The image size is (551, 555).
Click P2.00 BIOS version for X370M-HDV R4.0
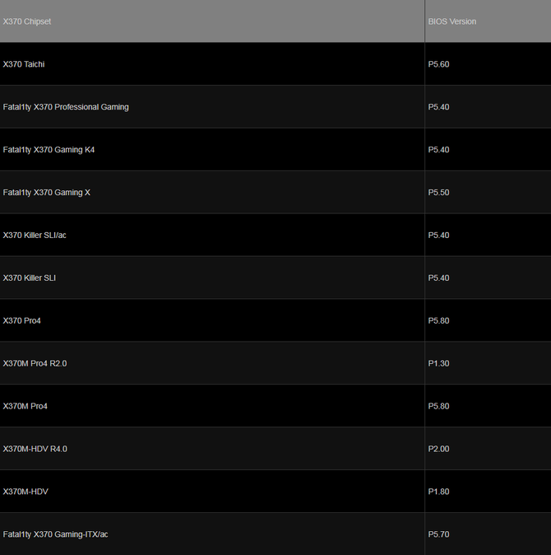point(438,449)
